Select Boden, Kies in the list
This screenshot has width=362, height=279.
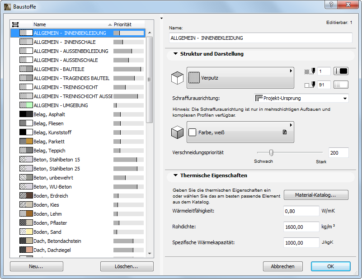[78, 205]
